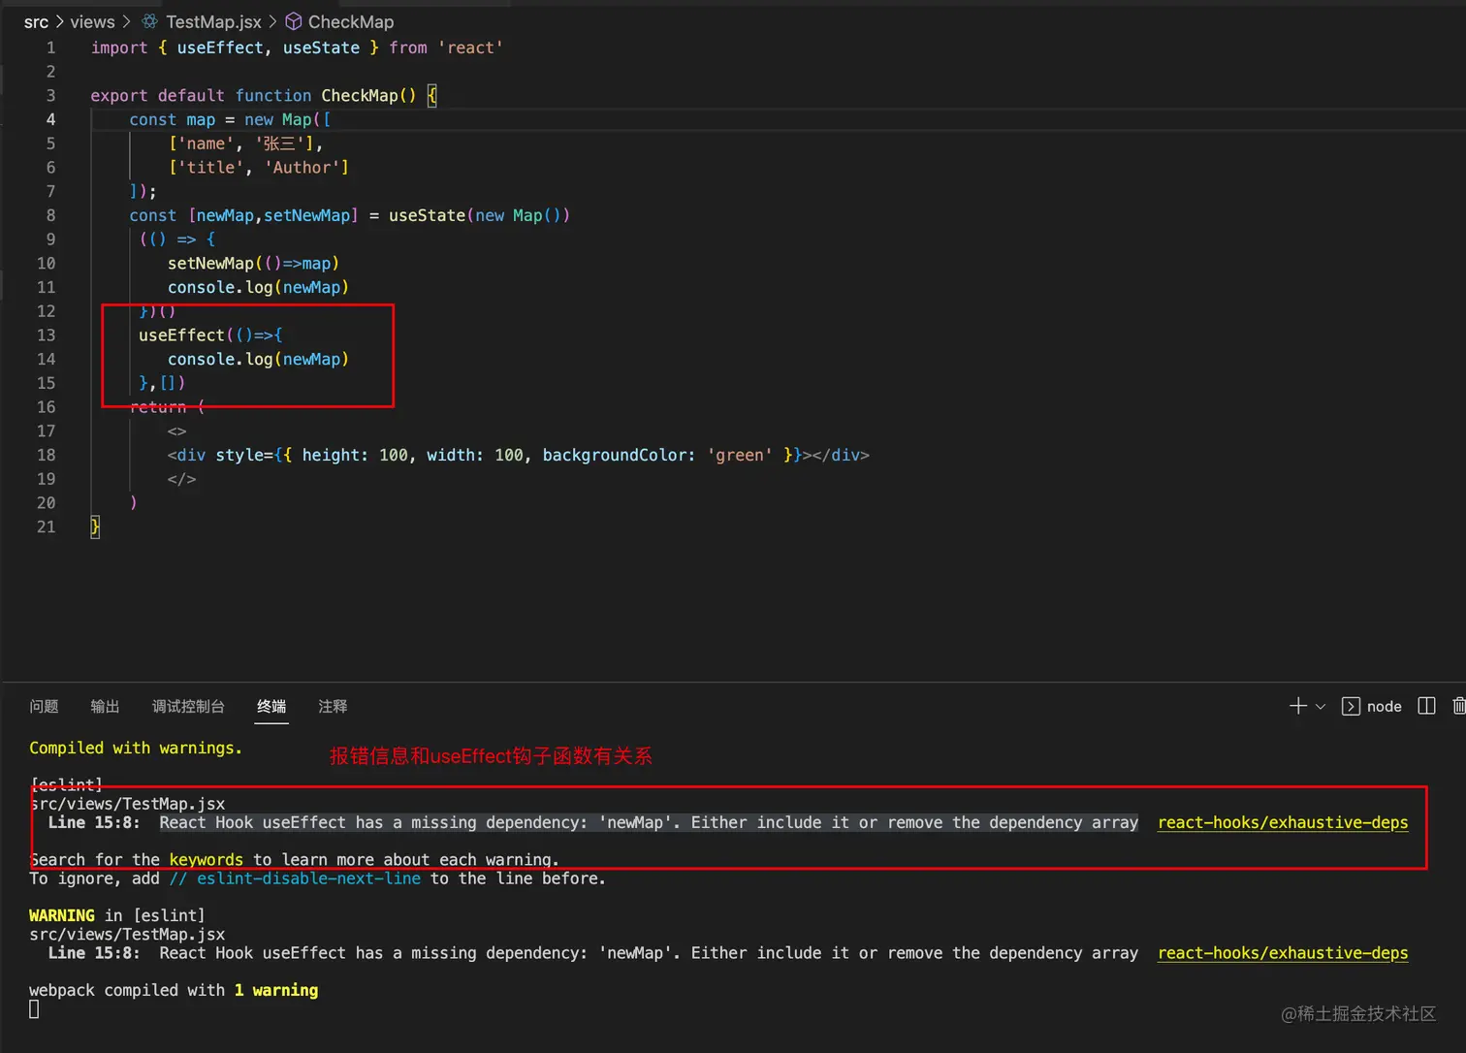
Task: Click the React file icon in the breadcrumb
Action: click(x=149, y=21)
